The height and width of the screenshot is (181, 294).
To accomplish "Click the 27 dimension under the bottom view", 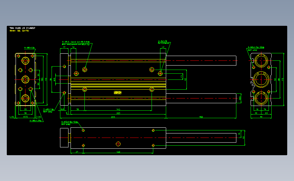I will 77,152.
